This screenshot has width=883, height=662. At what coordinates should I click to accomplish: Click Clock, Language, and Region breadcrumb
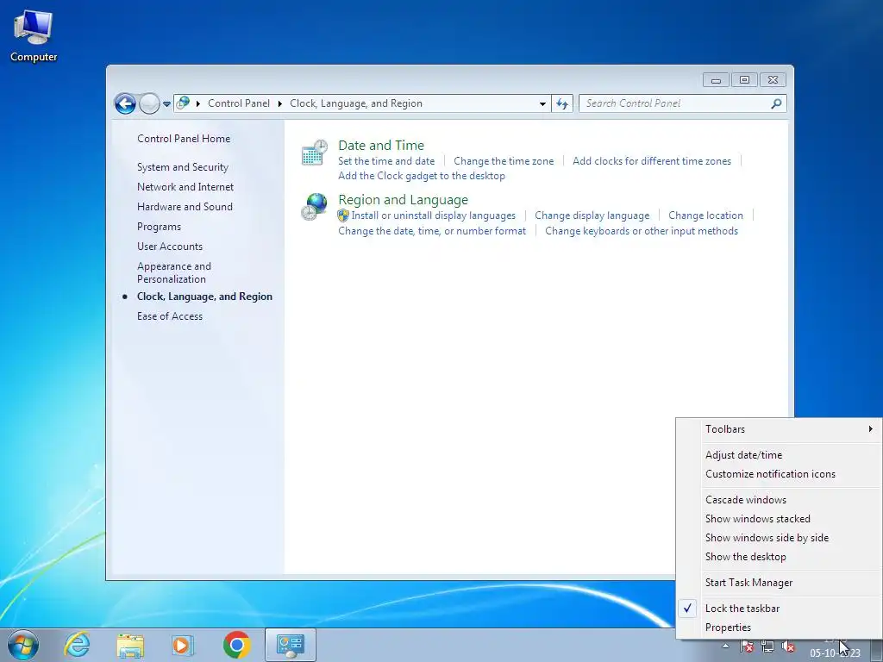(355, 103)
